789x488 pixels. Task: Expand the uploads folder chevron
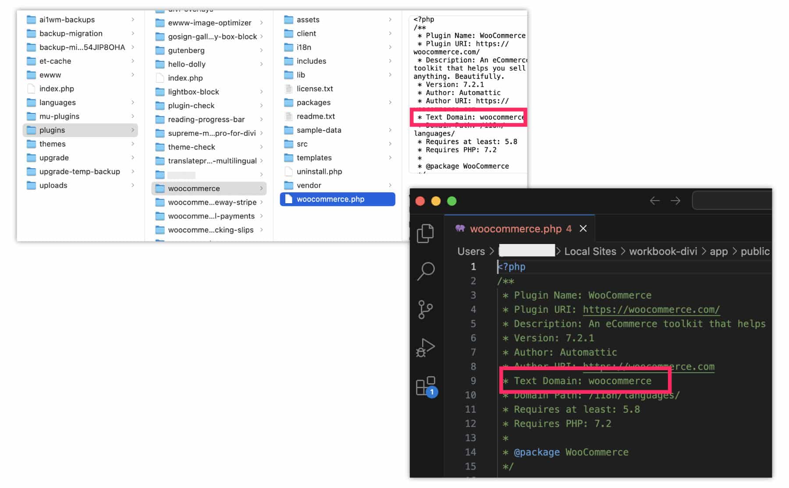click(x=132, y=185)
